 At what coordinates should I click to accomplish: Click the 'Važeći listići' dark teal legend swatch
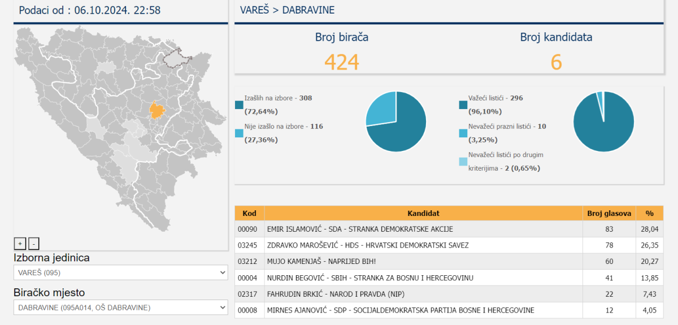(463, 105)
